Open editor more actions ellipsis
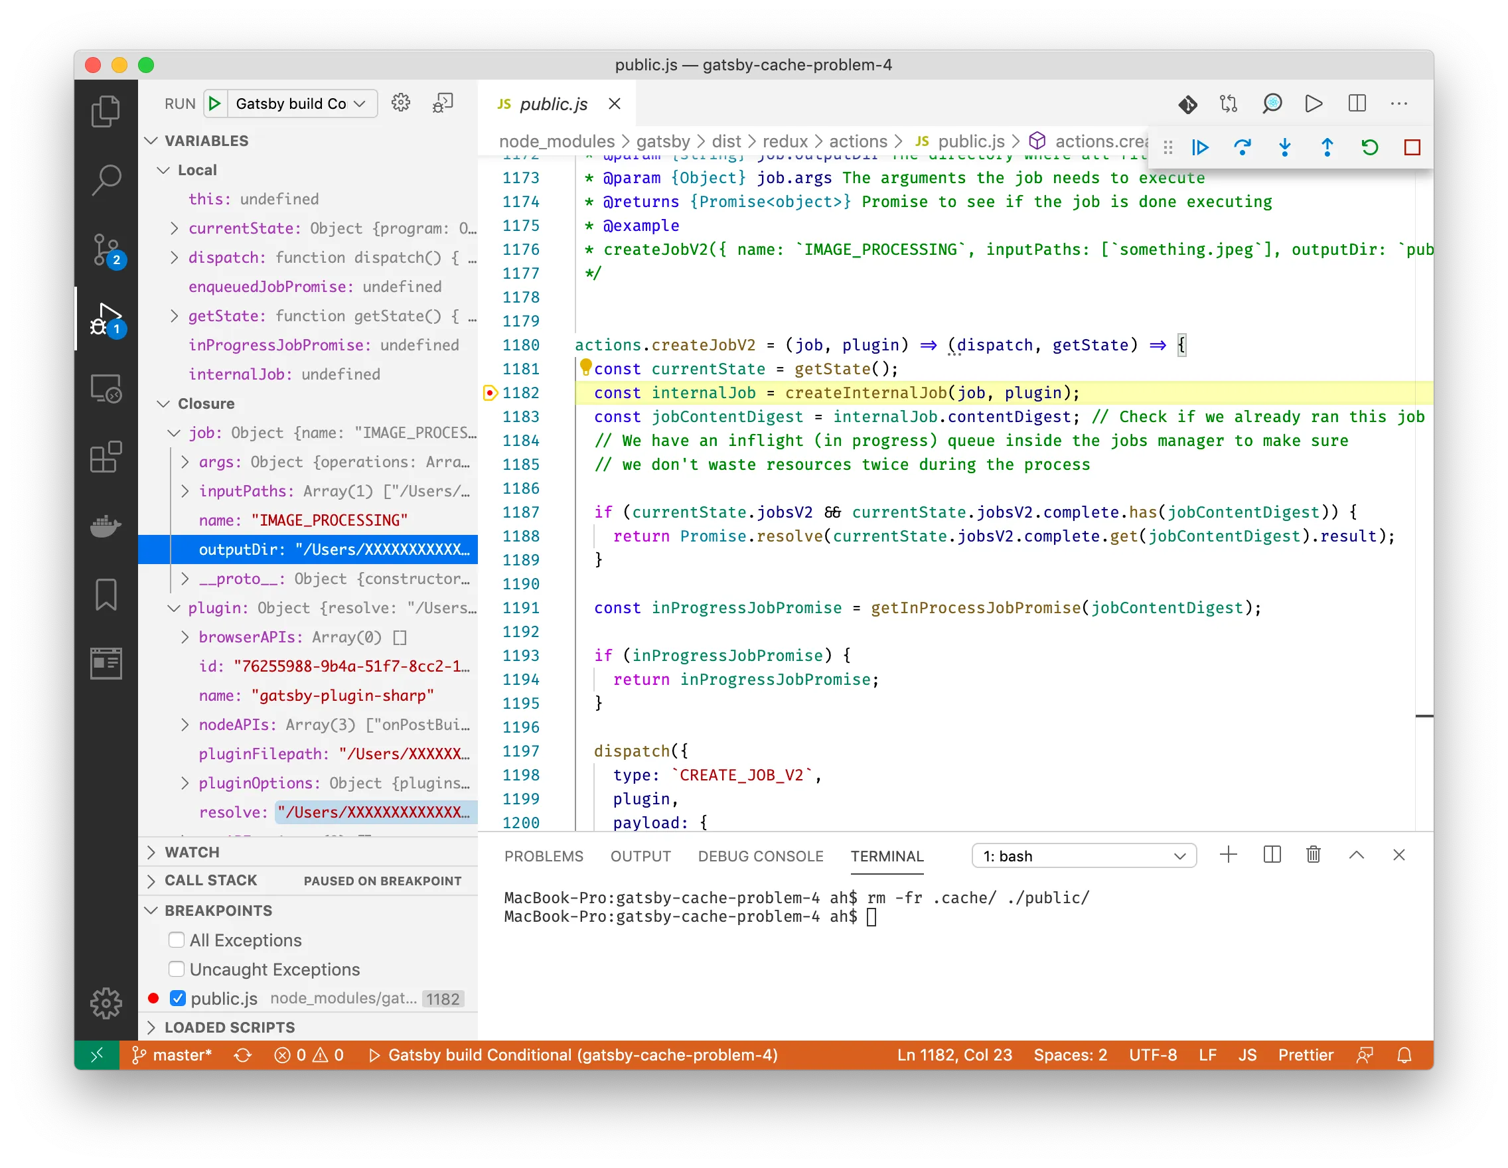 pyautogui.click(x=1399, y=104)
